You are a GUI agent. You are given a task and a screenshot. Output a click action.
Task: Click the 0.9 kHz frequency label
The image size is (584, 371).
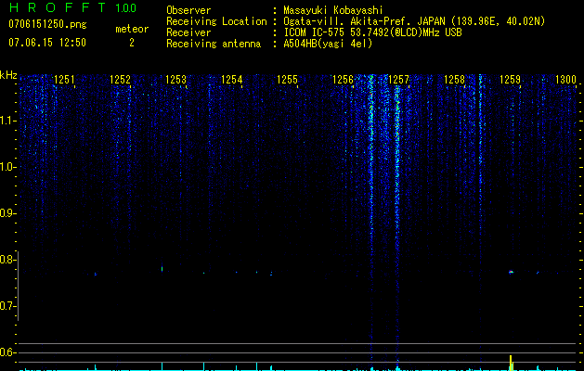tap(6, 213)
